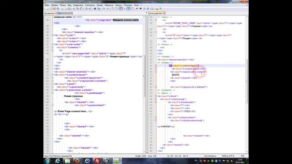Click the CONTENT paragraph in right pane
This screenshot has height=164, width=292.
(166, 127)
